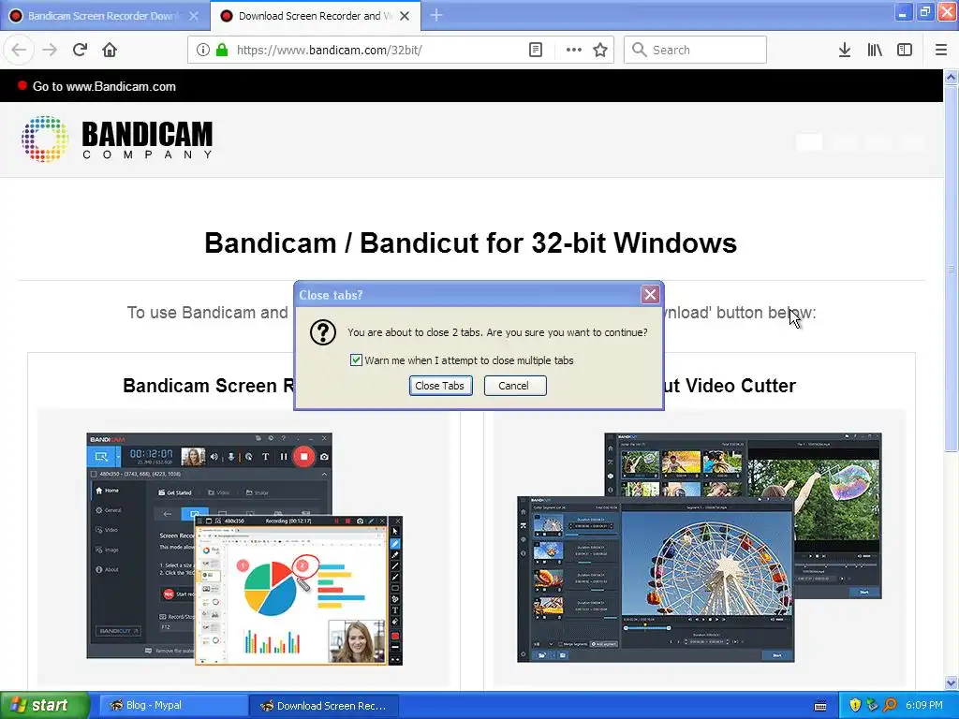Click scrollbar down arrow

point(951,682)
